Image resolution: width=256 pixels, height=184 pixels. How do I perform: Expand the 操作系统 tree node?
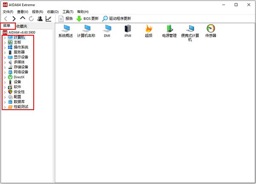pos(5,47)
